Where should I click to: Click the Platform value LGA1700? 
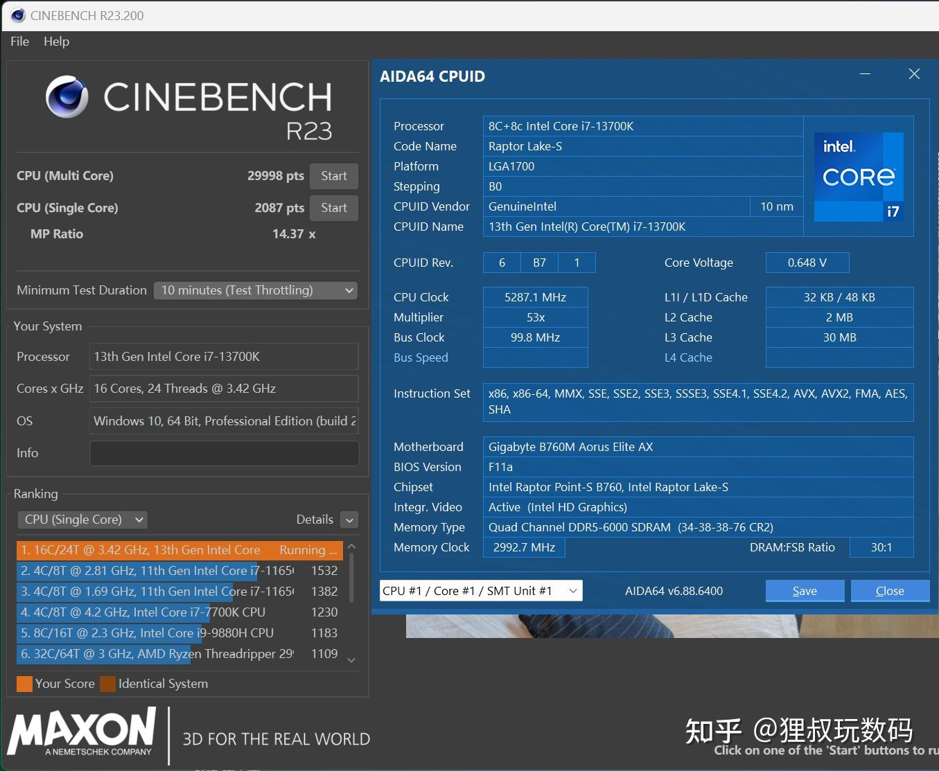click(x=643, y=166)
